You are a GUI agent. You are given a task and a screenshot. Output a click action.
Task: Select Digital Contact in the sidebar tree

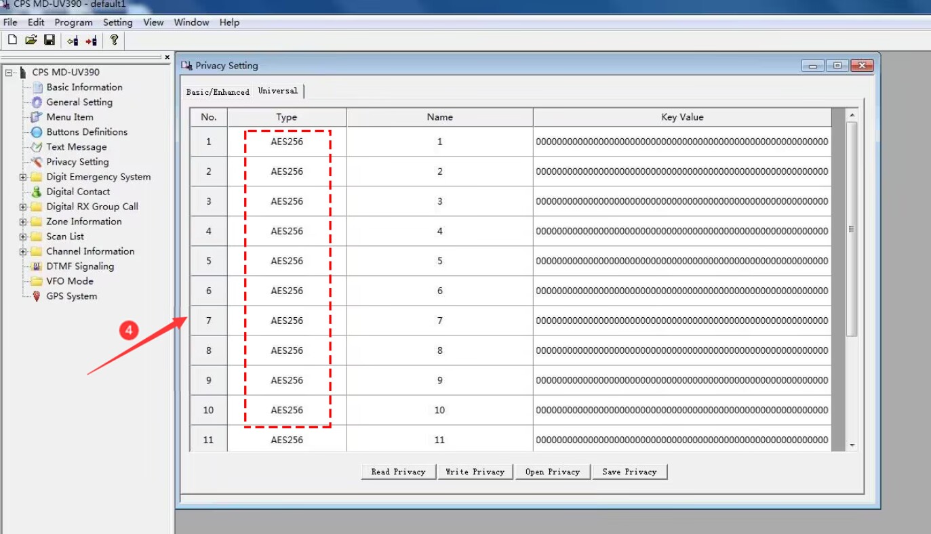tap(77, 192)
